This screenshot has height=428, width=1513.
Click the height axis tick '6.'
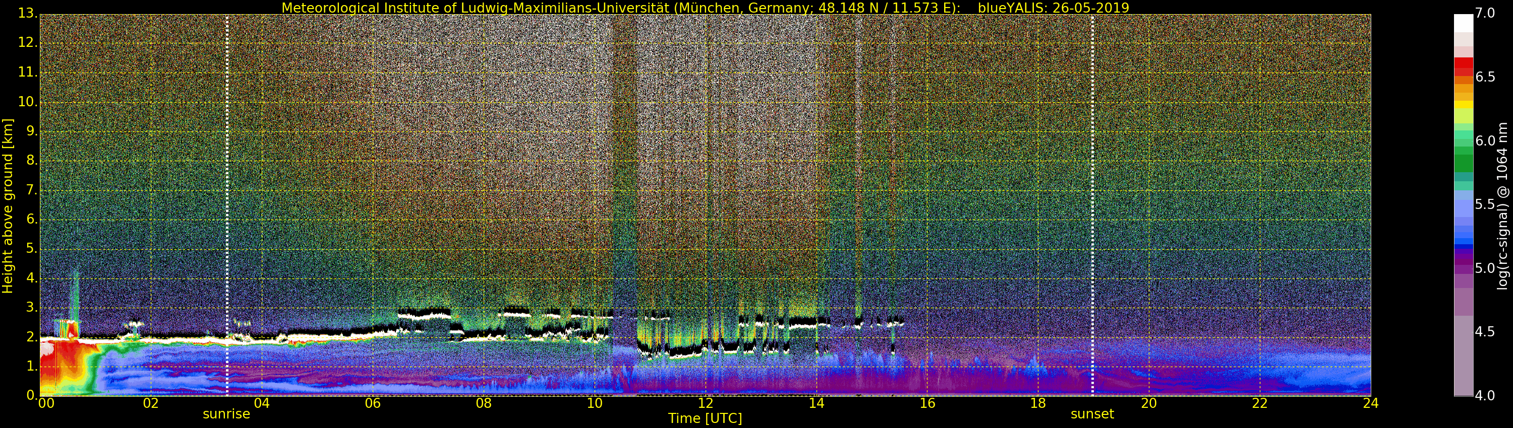(x=32, y=219)
